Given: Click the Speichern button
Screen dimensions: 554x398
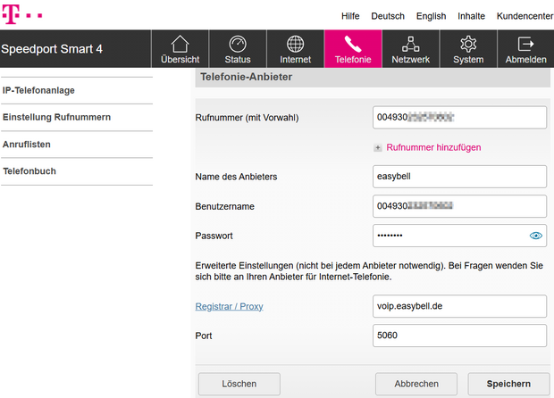Looking at the screenshot, I should (x=508, y=384).
